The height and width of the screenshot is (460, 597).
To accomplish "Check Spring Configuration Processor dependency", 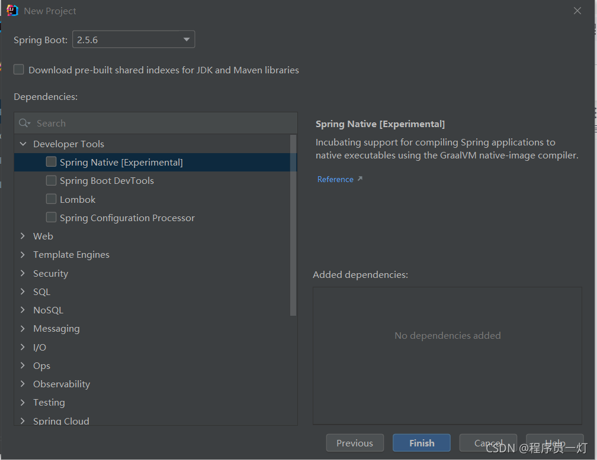I will [51, 218].
